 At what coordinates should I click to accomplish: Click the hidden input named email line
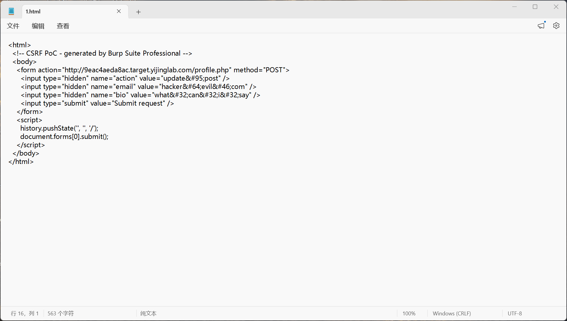coord(139,87)
